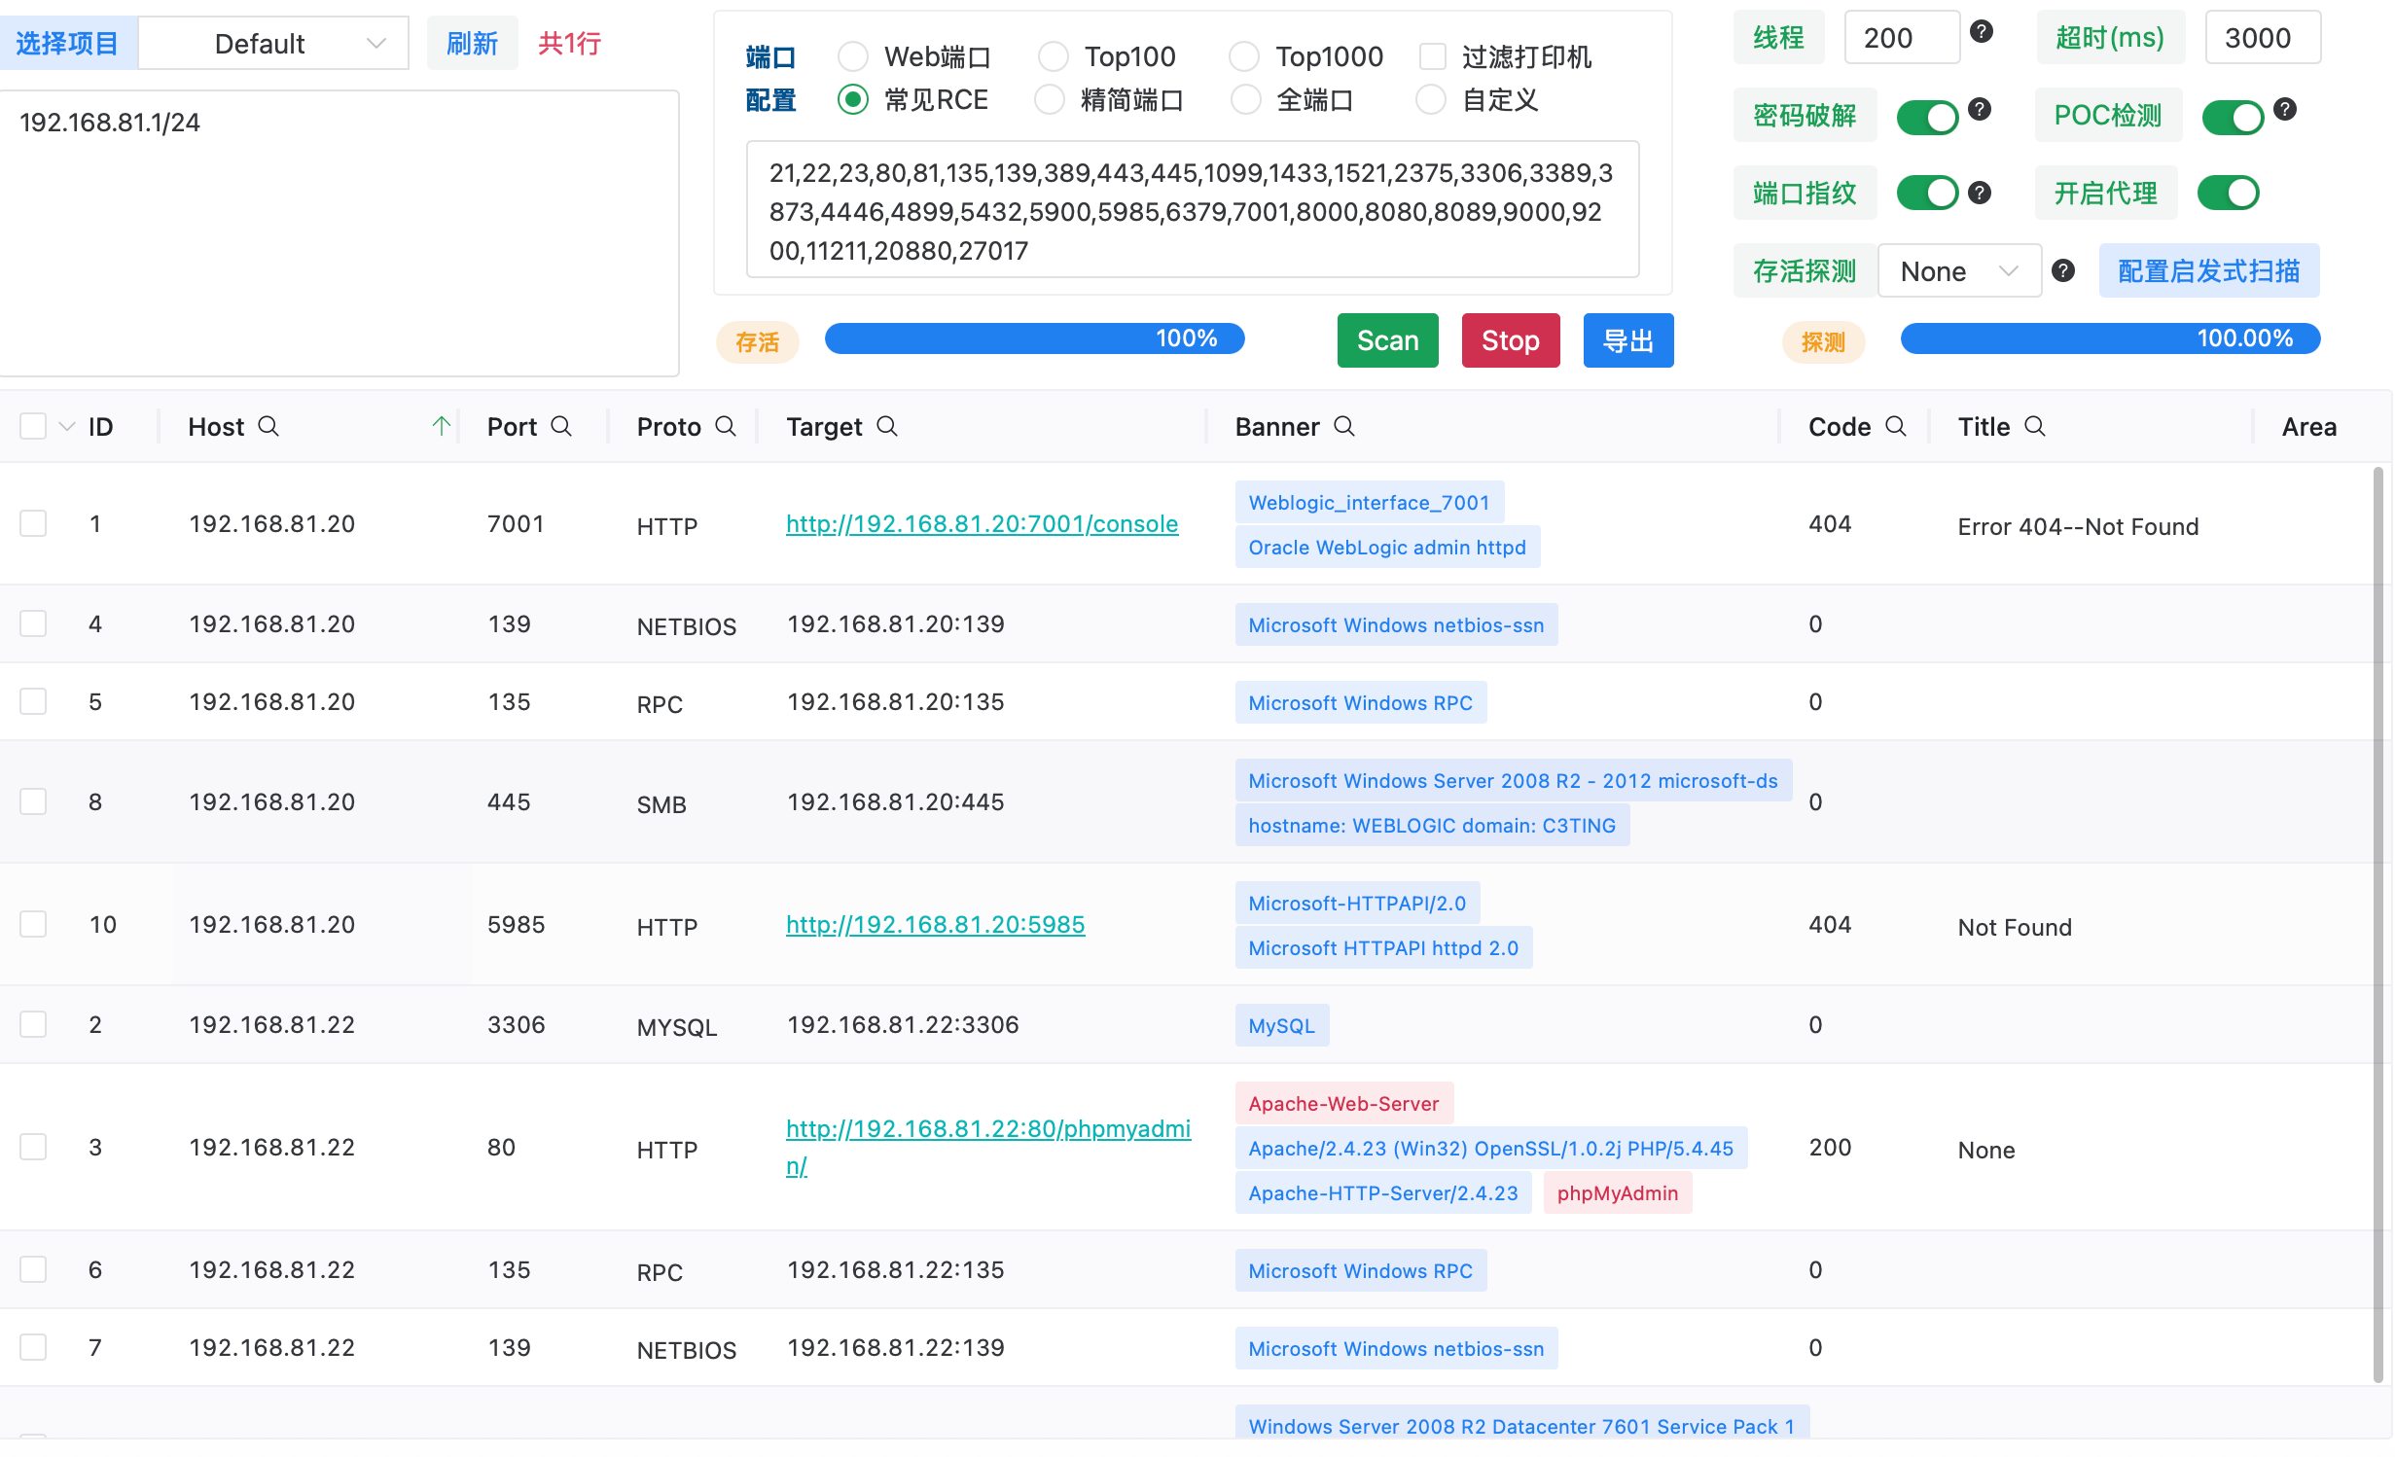
Task: Click the Title column search icon
Action: click(x=2035, y=427)
